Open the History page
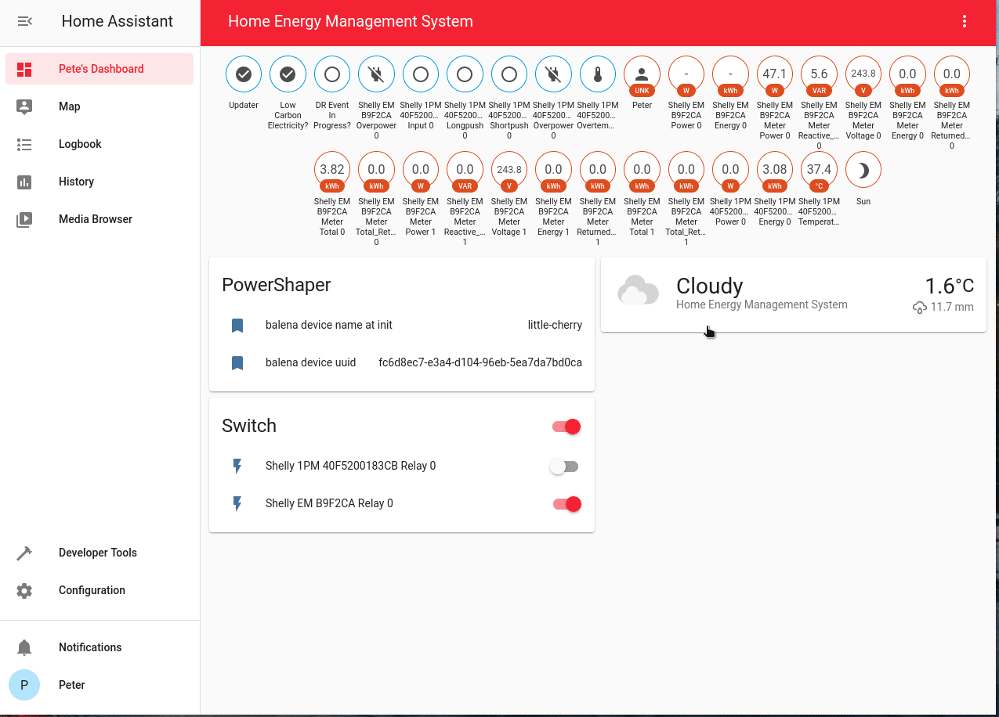Image resolution: width=999 pixels, height=717 pixels. (100, 182)
